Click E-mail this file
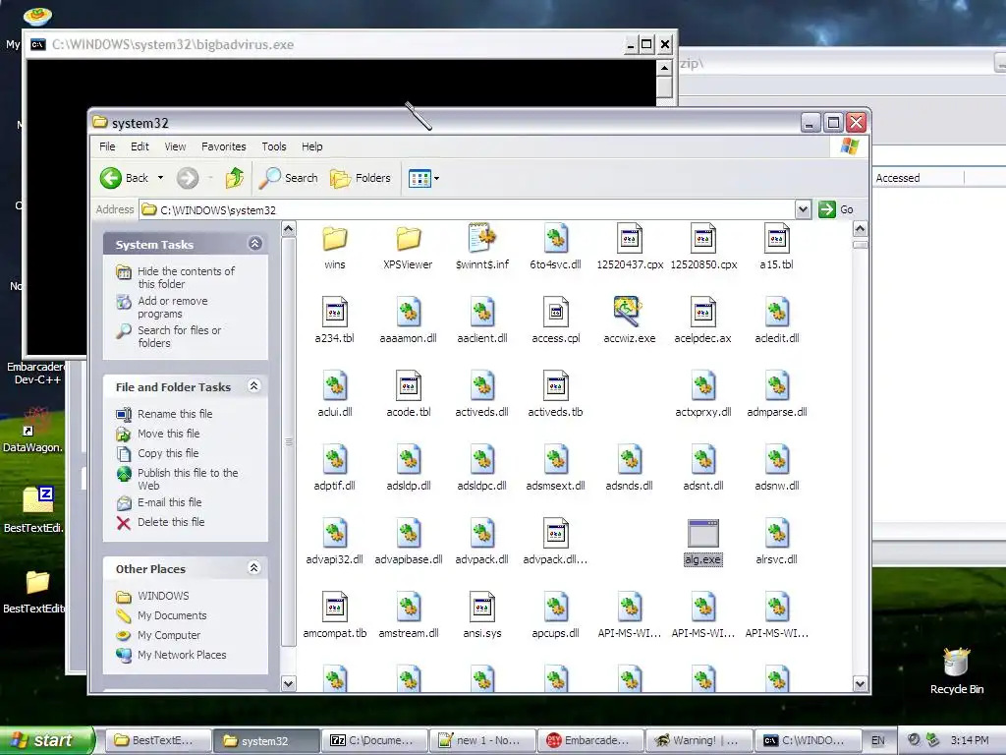 (169, 502)
